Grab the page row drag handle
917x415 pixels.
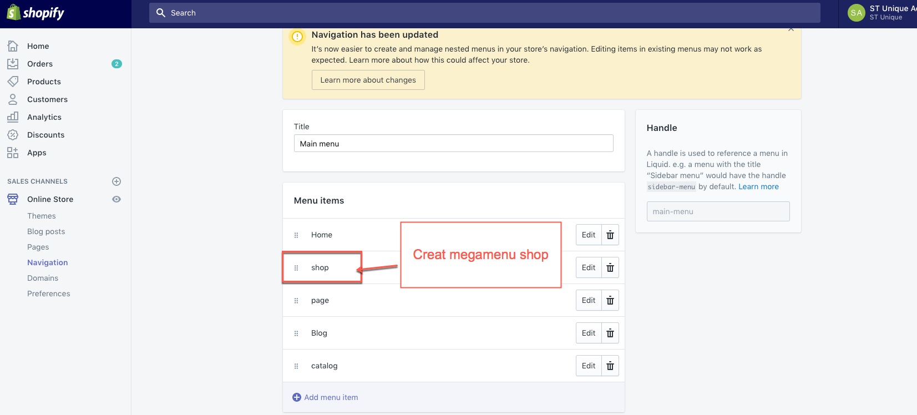tap(296, 301)
